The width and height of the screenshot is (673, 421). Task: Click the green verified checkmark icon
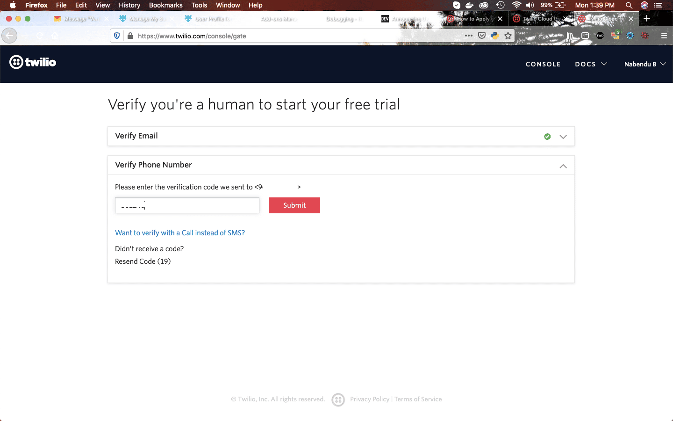click(547, 137)
